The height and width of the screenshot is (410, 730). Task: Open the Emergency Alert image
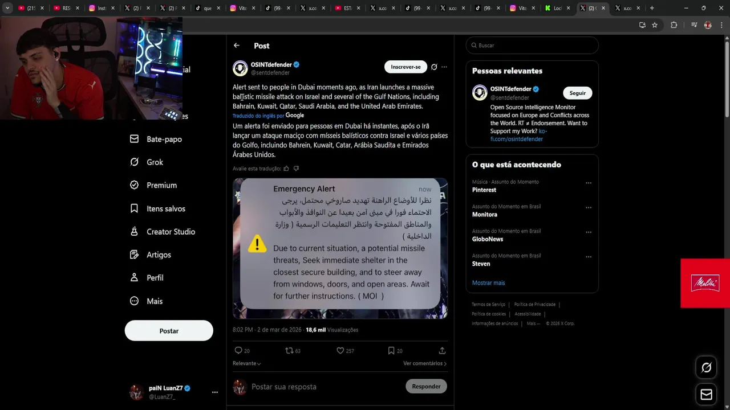pyautogui.click(x=340, y=248)
